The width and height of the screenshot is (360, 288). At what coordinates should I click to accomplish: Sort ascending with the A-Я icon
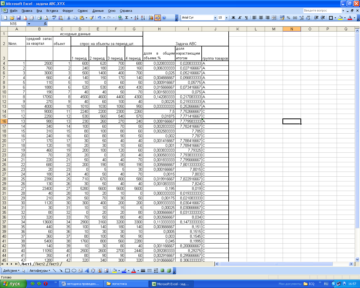[x=136, y=18]
